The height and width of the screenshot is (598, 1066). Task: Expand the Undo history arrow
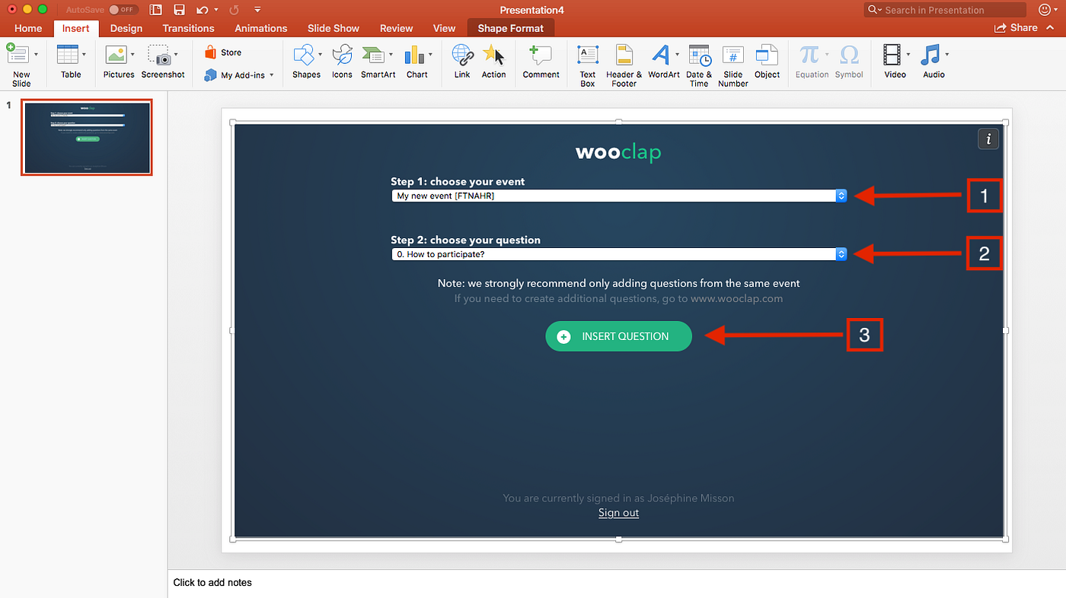coord(216,10)
